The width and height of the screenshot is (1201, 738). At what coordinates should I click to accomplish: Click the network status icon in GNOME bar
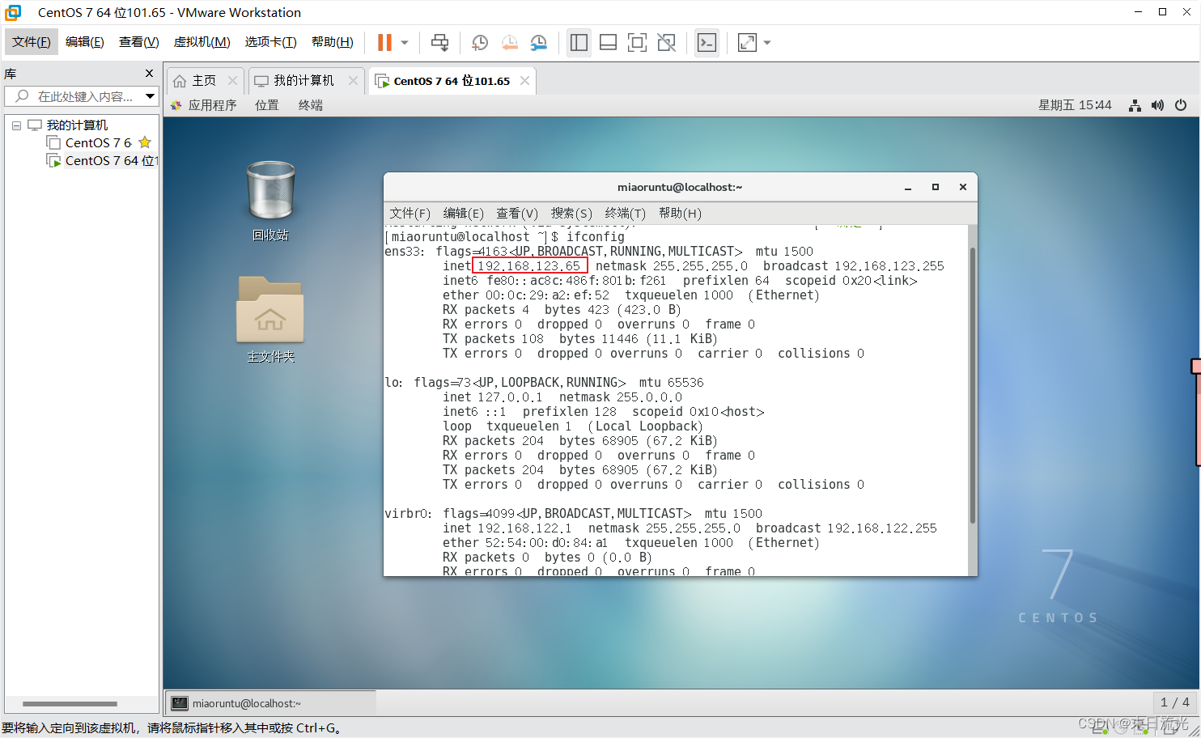[1135, 105]
